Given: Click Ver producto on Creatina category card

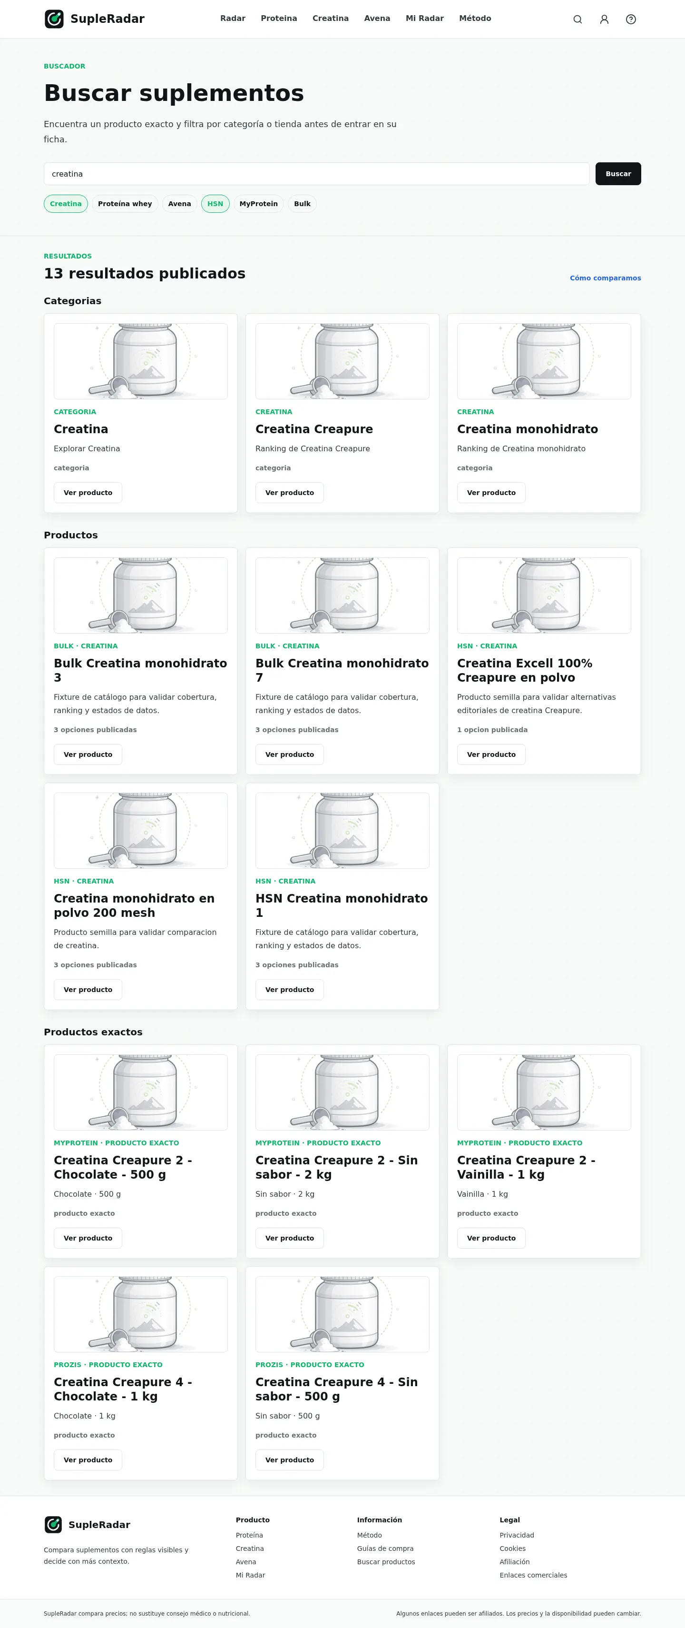Looking at the screenshot, I should pyautogui.click(x=88, y=492).
